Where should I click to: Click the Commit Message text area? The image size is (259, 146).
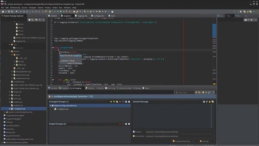click(172, 116)
